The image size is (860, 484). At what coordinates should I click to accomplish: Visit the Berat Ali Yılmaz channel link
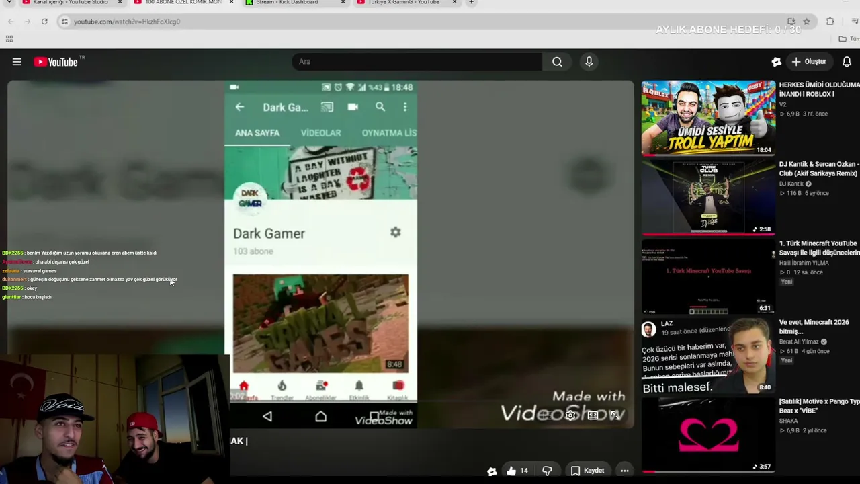tap(800, 342)
